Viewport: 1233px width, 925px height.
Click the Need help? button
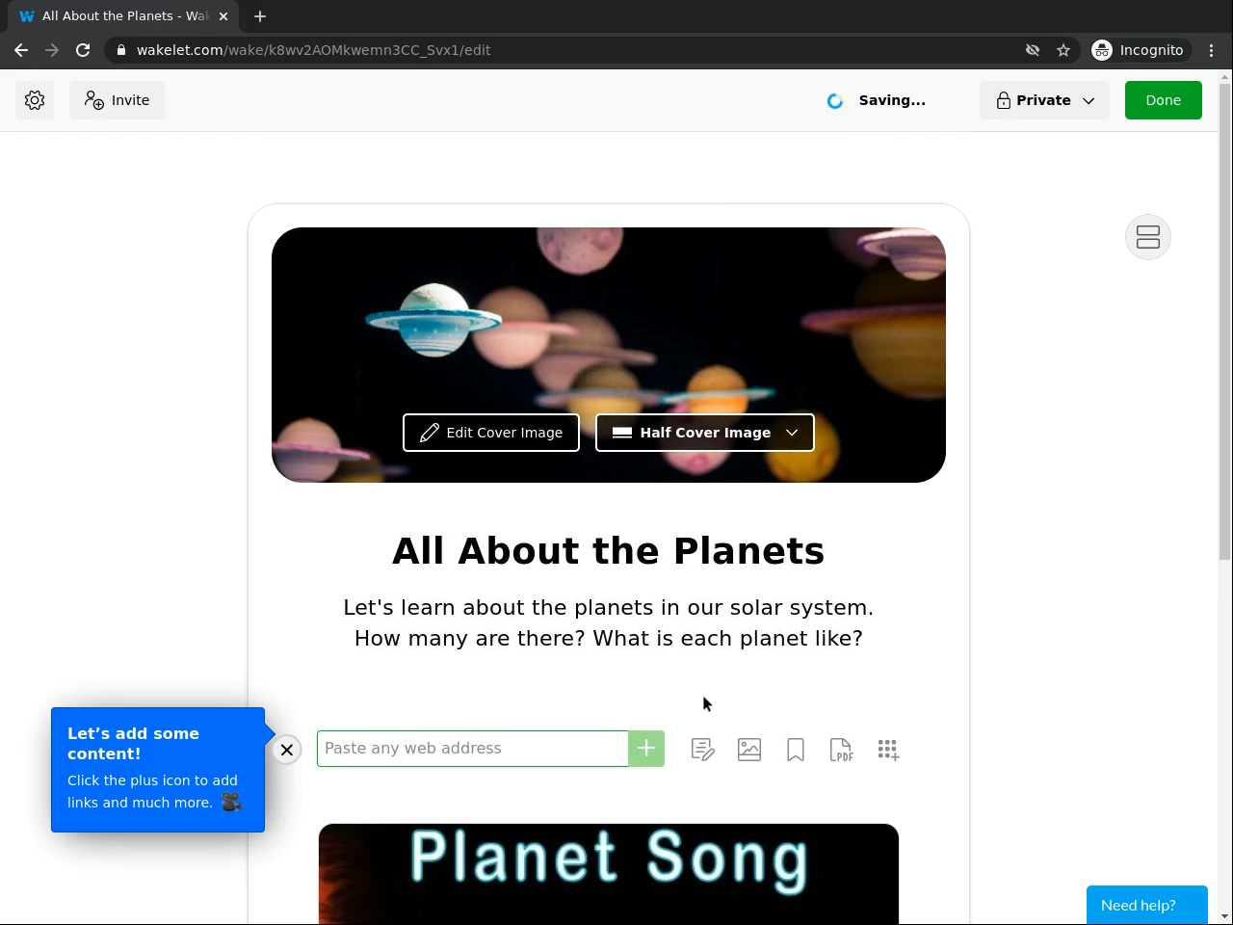click(x=1146, y=906)
